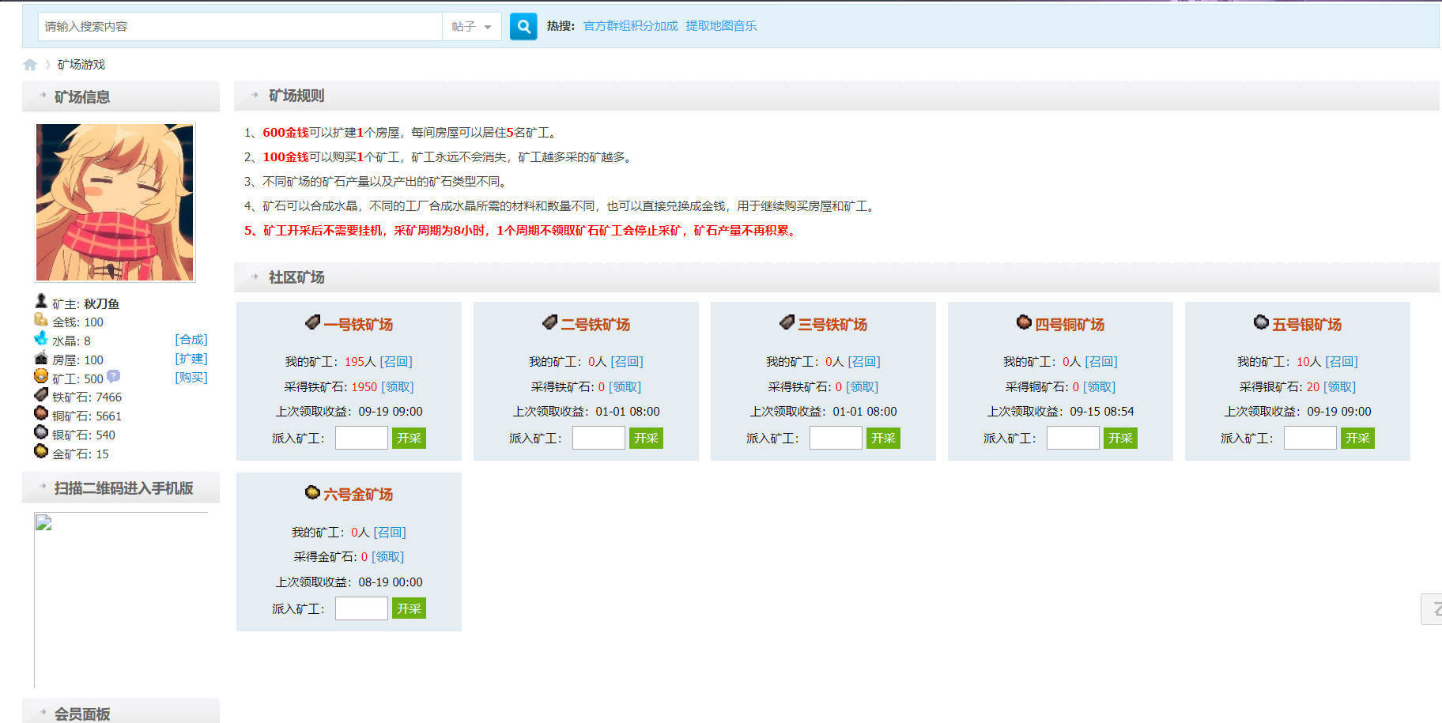
Task: Click the mine owner avatar image
Action: coord(115,202)
